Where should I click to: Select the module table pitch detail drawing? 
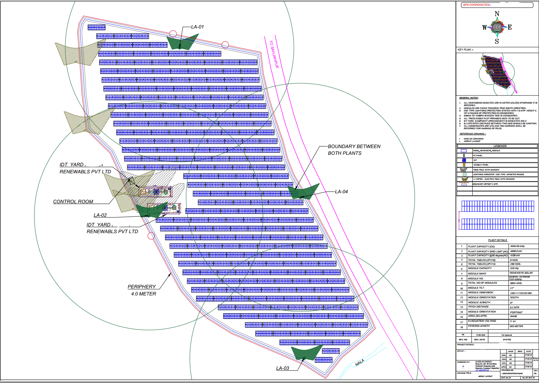point(497,215)
